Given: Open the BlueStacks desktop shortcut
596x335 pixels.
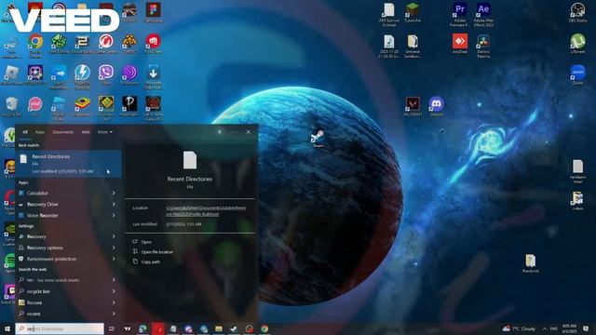Looking at the screenshot, I should click(83, 106).
